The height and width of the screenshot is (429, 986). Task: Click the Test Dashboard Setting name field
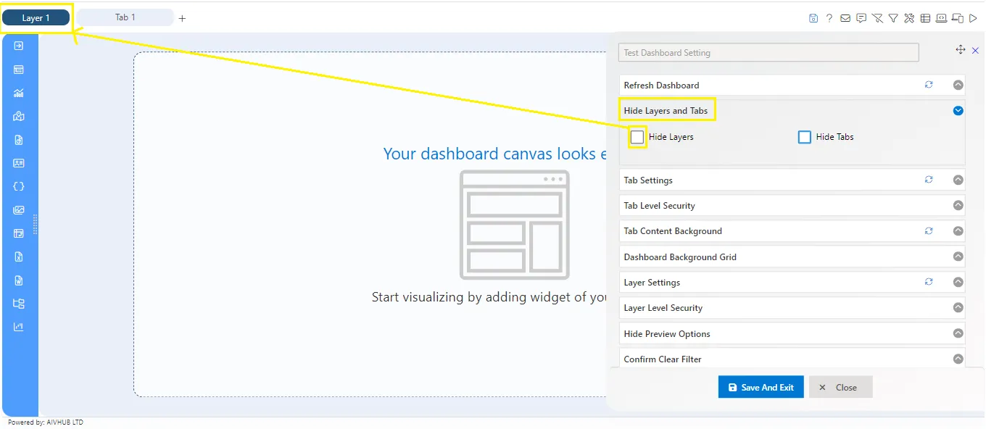coord(768,52)
